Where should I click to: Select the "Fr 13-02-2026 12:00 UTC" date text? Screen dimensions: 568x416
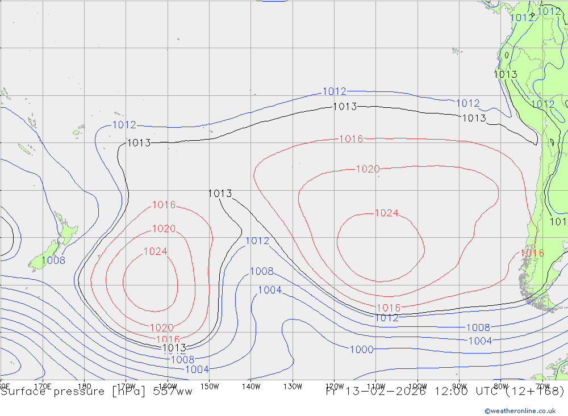tap(413, 392)
